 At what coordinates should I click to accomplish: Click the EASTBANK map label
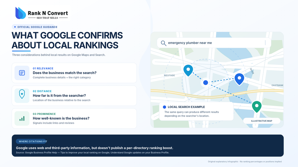[277, 85]
